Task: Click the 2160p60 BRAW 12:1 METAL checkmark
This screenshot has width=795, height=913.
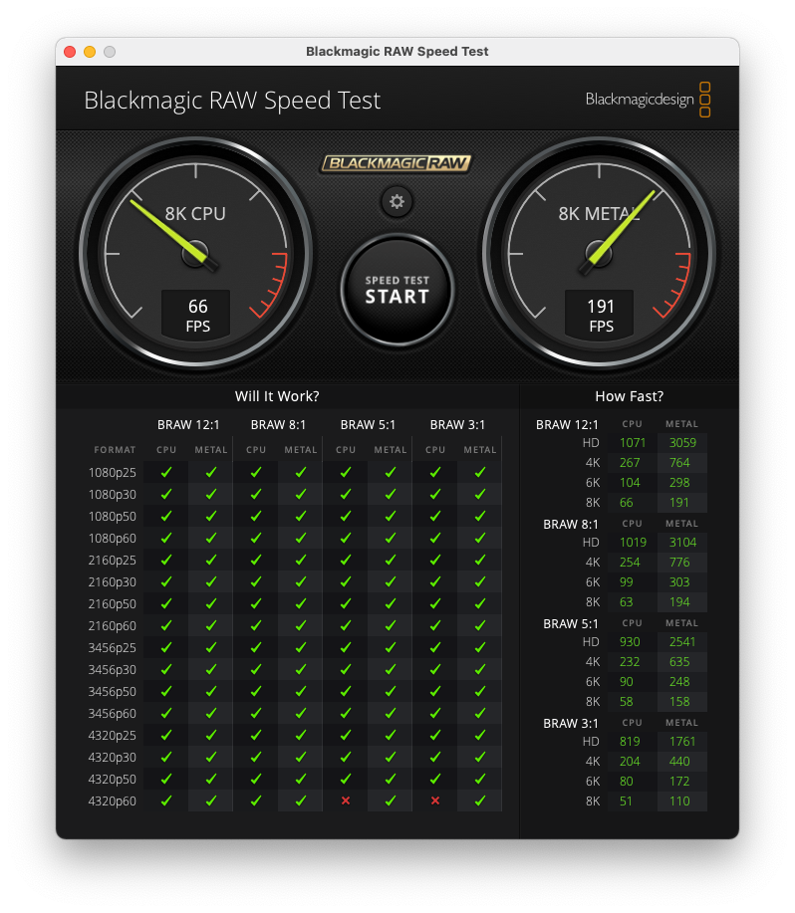Action: tap(211, 625)
